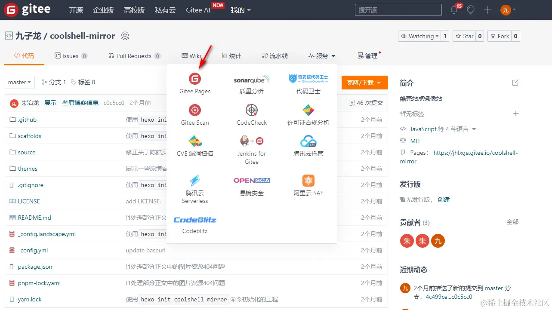
Task: Go to 高校版 in top navigation
Action: [134, 10]
